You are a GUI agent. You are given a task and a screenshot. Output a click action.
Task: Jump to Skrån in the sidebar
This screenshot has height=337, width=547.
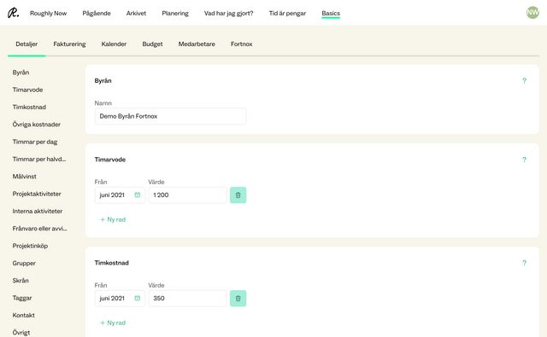[x=21, y=281]
